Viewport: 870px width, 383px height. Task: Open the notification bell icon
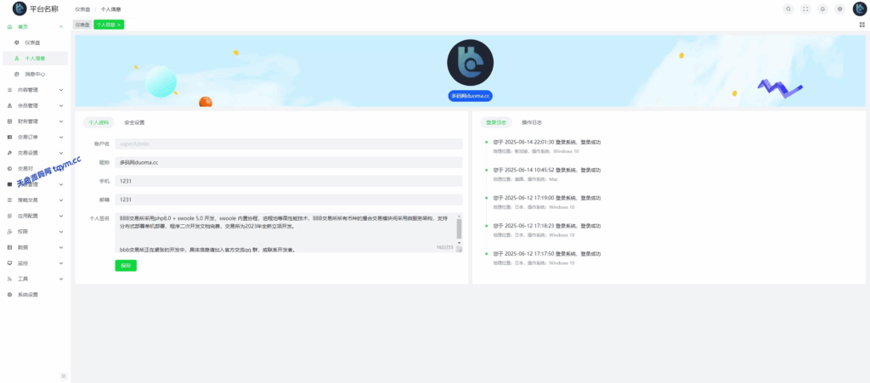click(822, 8)
